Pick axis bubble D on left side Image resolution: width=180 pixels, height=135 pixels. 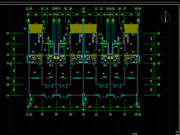coord(8,63)
